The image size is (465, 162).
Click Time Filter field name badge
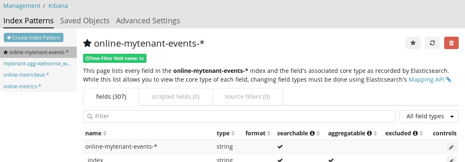115,59
